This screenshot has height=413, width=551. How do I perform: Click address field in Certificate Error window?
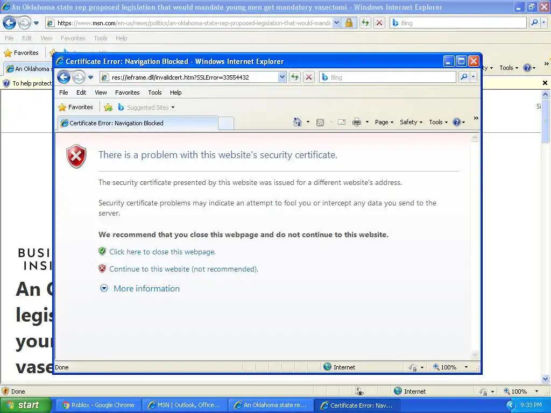(x=193, y=77)
